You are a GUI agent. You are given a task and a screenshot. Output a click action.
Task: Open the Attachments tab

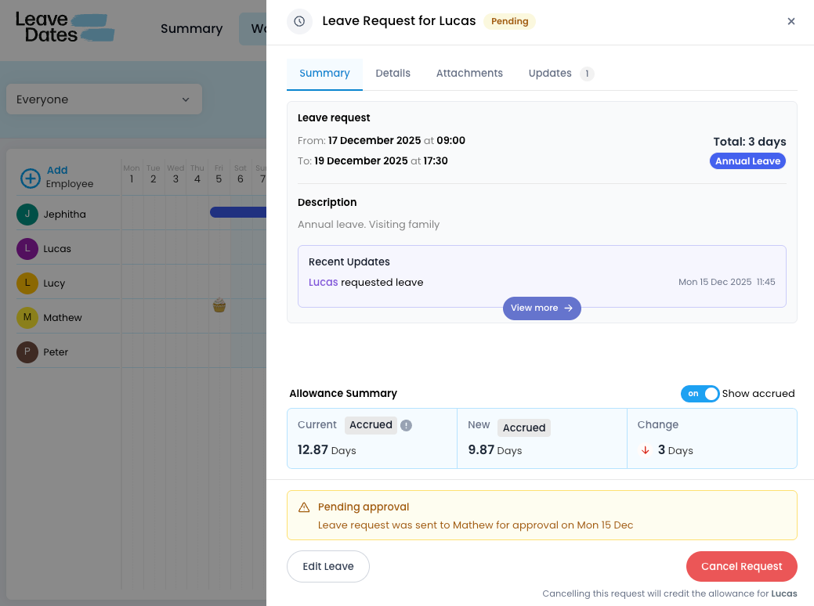click(x=469, y=74)
